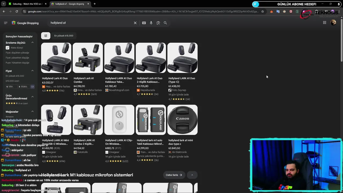Search by image with the camera lens icon
Viewport: 343px width, 193px height.
158,23
